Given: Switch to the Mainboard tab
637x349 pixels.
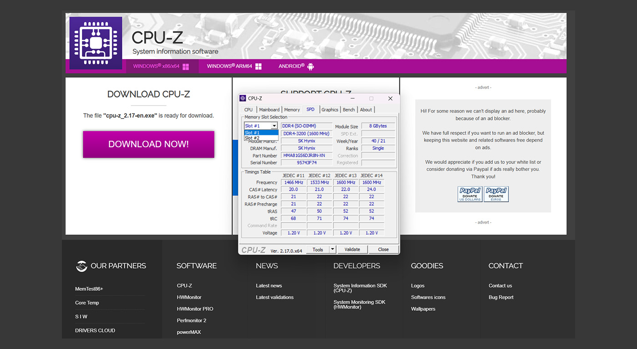Looking at the screenshot, I should coord(269,110).
